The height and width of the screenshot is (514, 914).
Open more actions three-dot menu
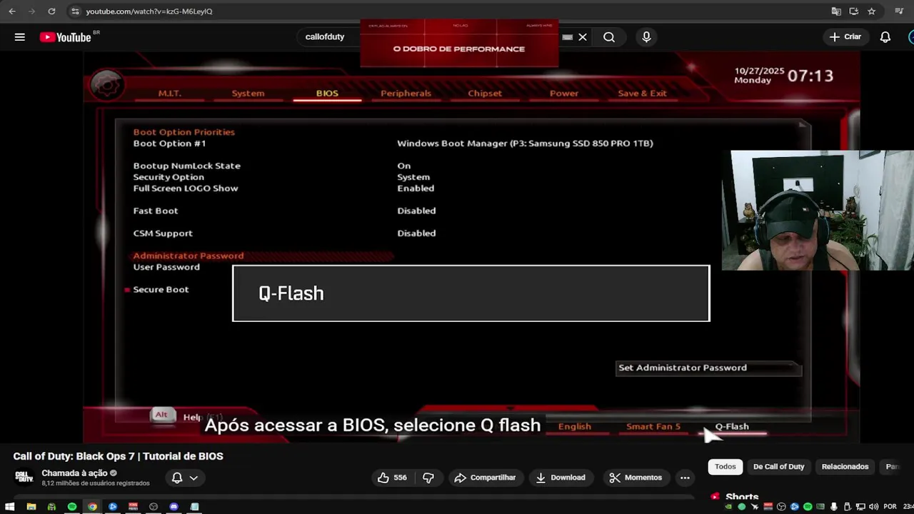click(685, 478)
